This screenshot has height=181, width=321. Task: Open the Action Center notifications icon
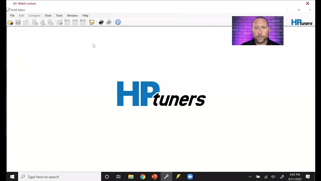point(308,177)
